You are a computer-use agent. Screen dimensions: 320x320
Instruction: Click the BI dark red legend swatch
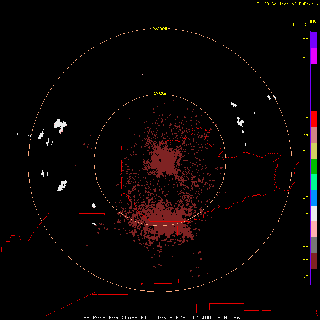(x=314, y=261)
